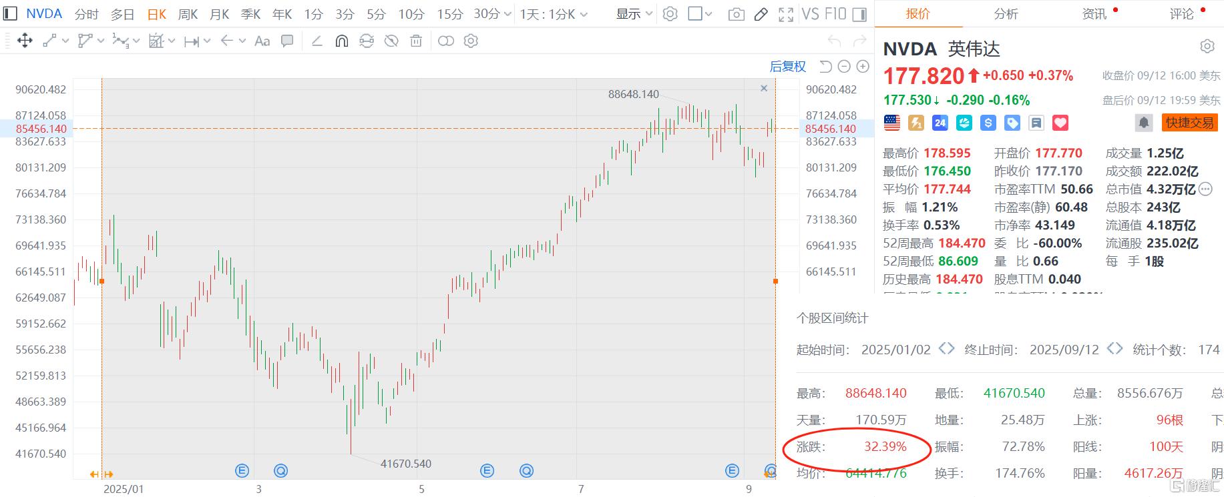Click the US flag market icon

(x=892, y=123)
